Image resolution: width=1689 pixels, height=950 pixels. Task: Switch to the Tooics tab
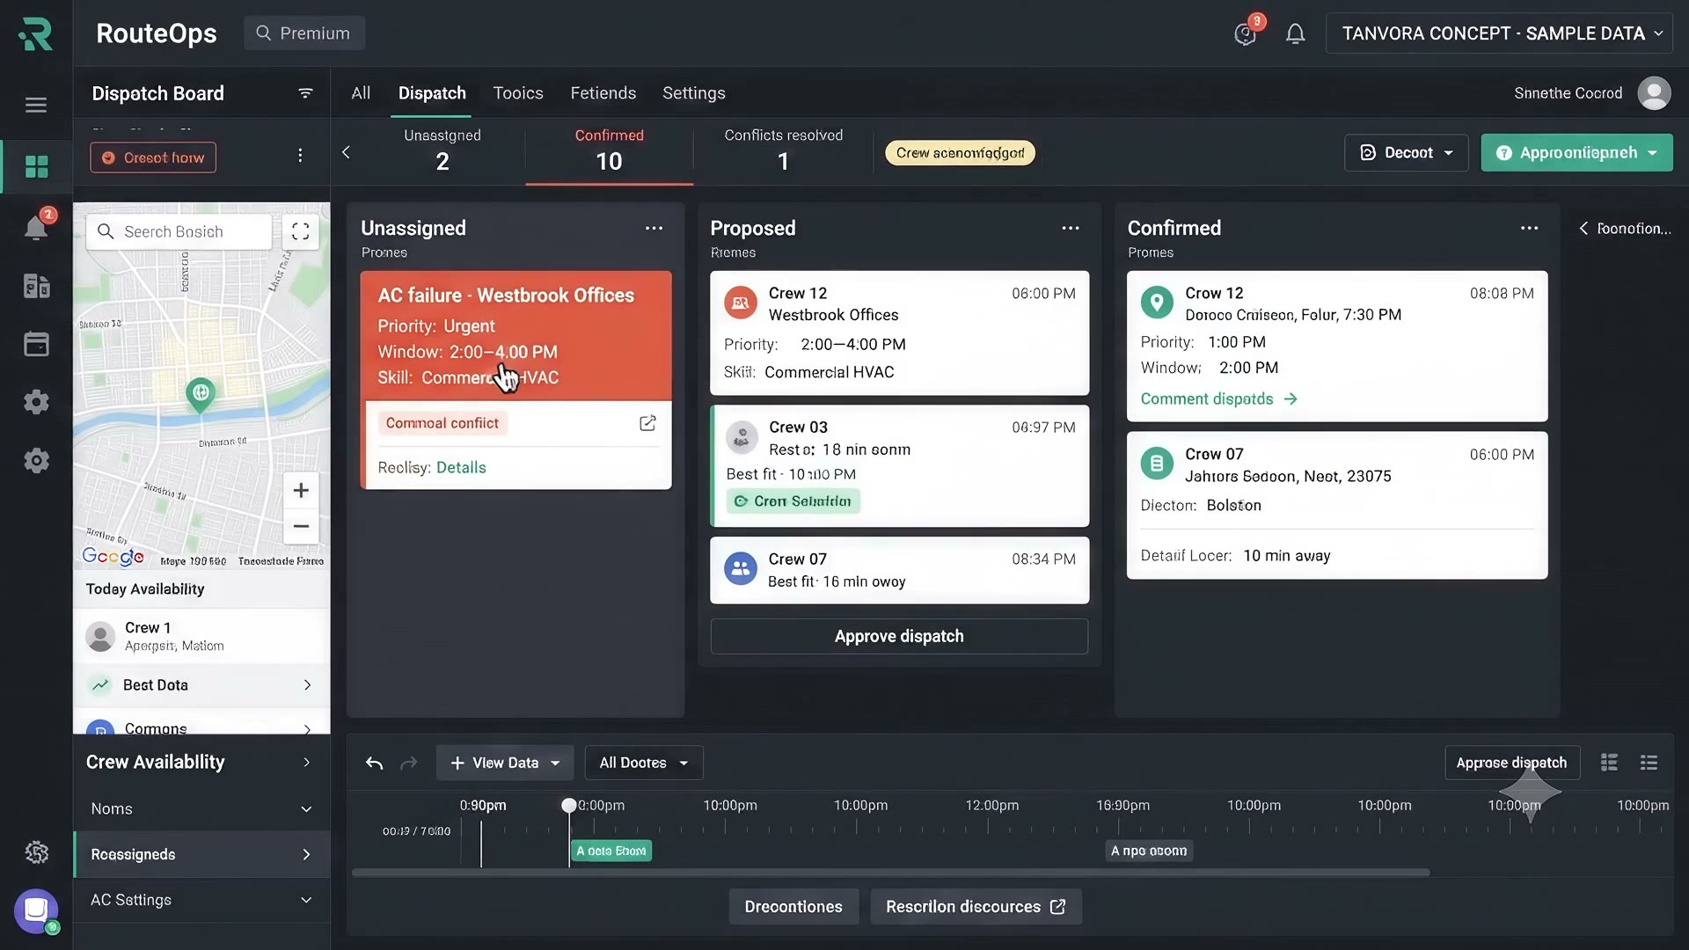pyautogui.click(x=518, y=93)
